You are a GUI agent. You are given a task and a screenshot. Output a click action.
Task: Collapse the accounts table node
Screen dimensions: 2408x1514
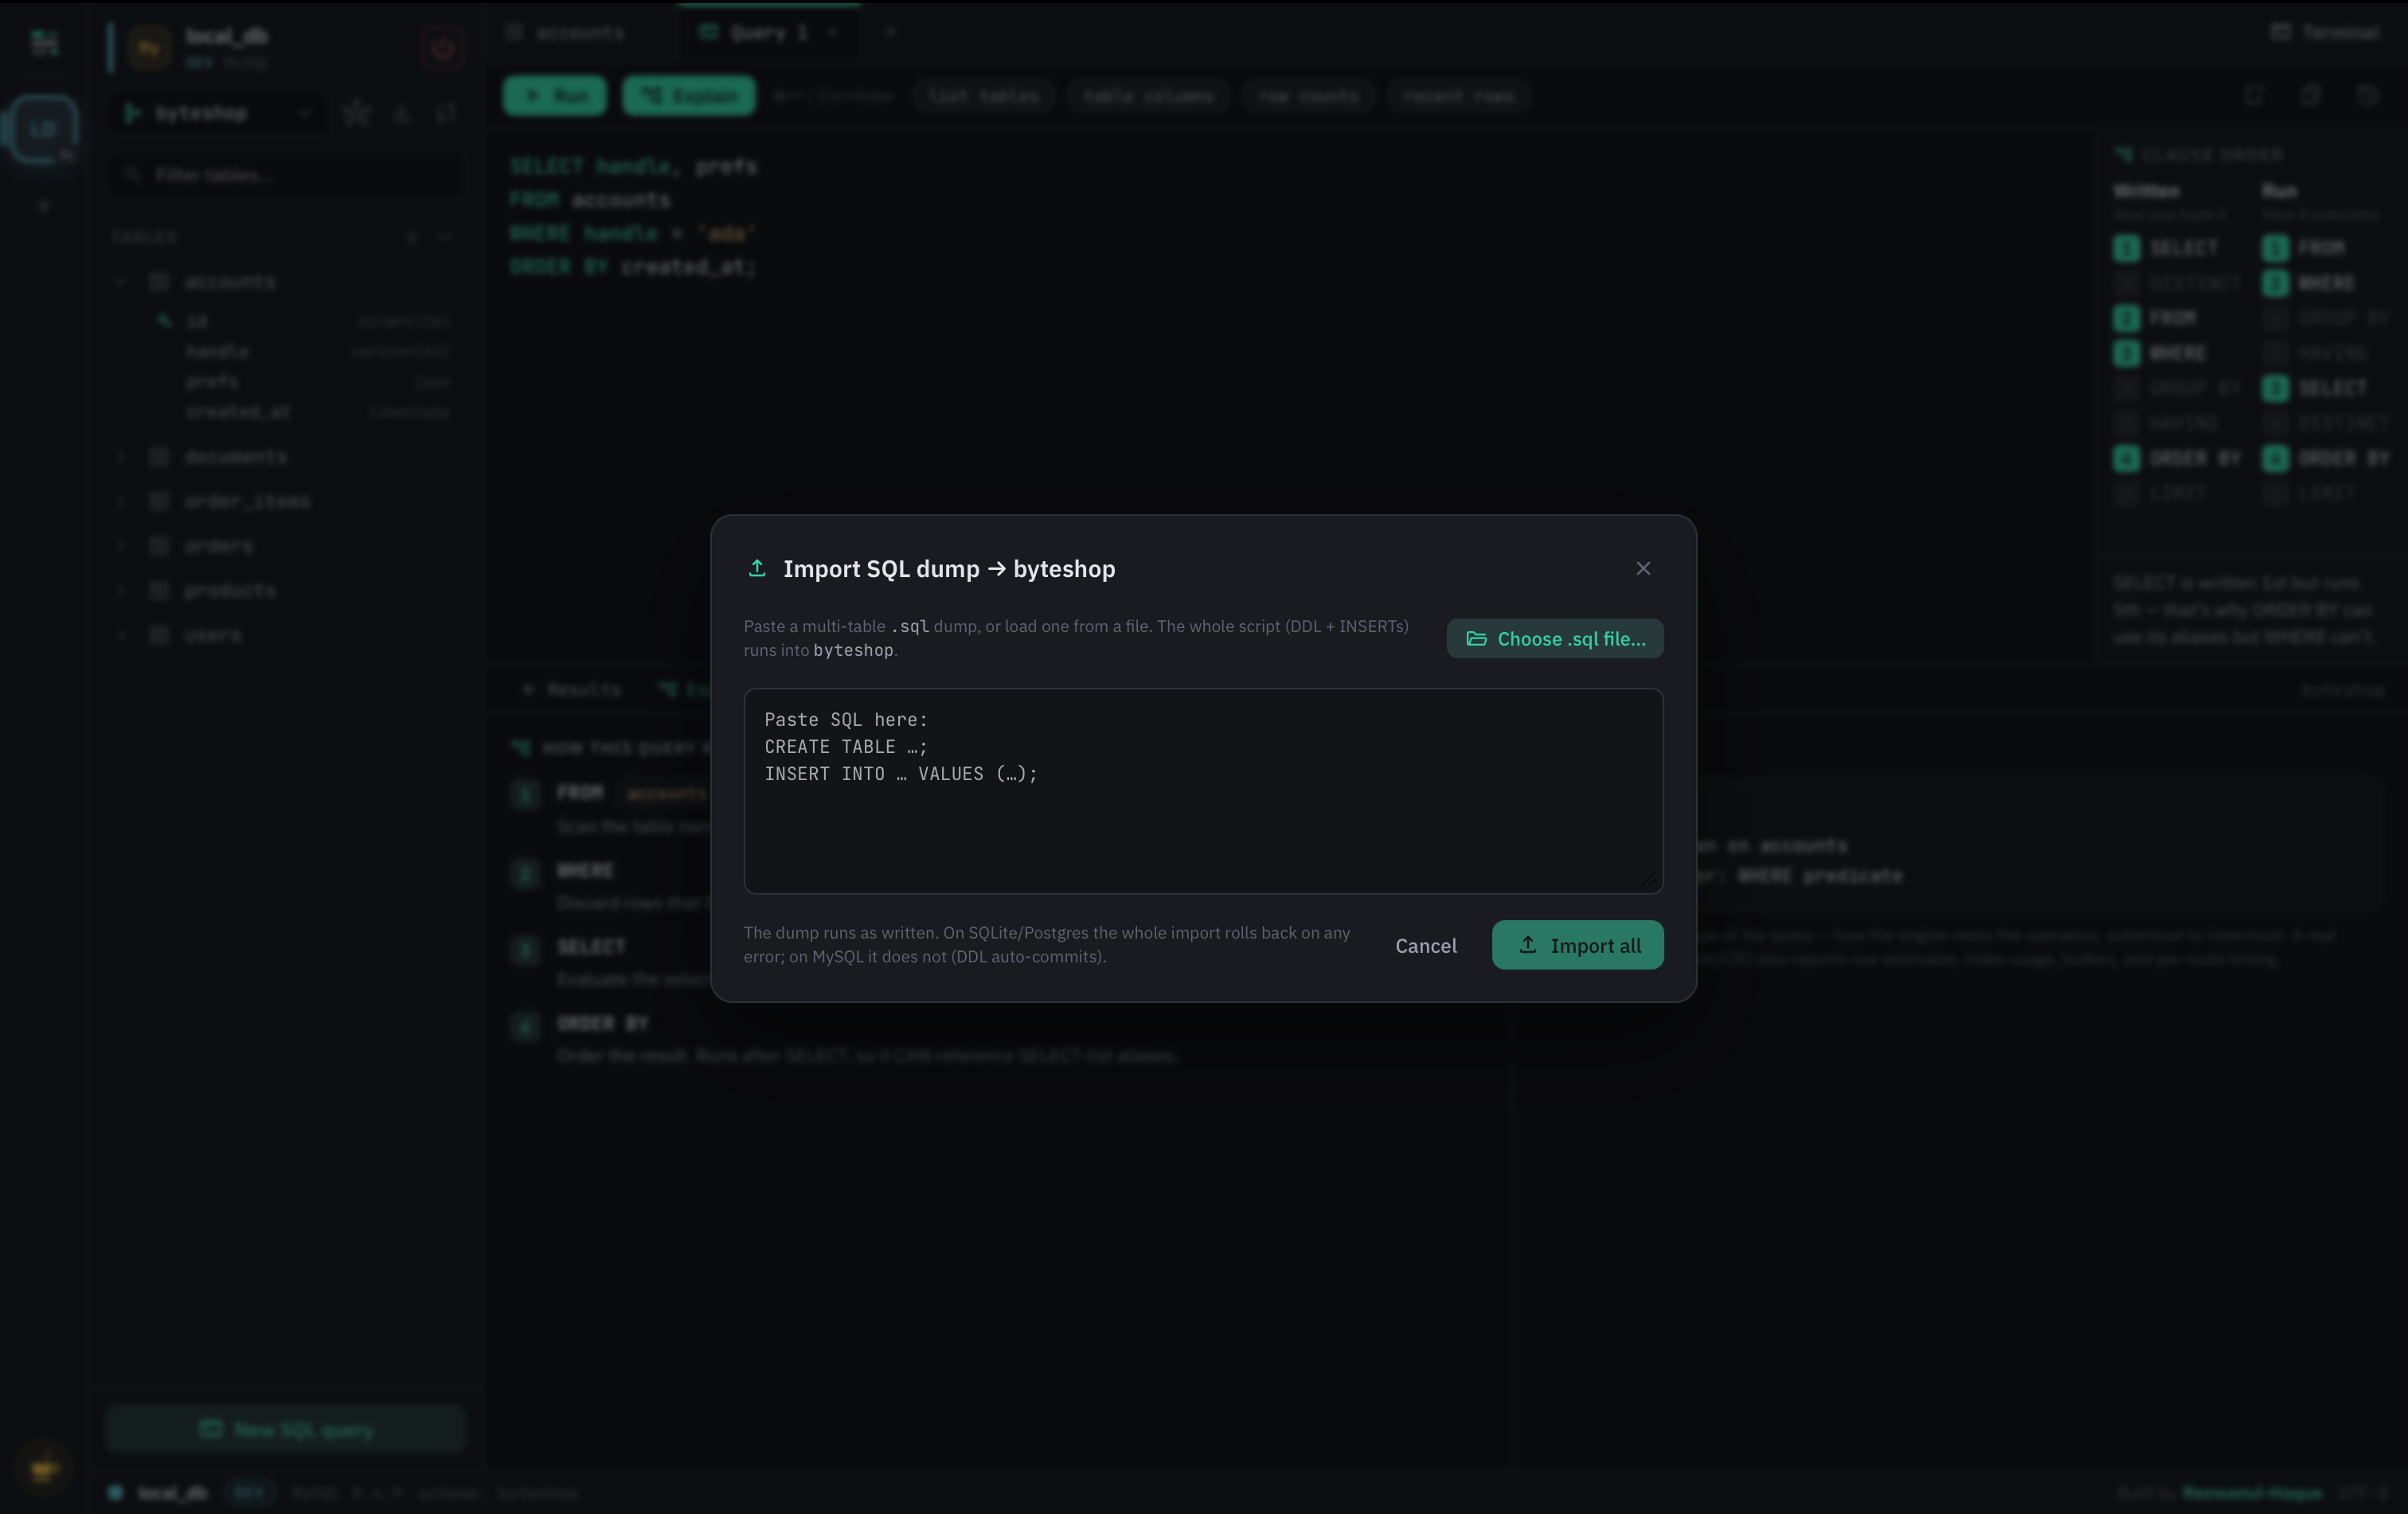pyautogui.click(x=121, y=282)
